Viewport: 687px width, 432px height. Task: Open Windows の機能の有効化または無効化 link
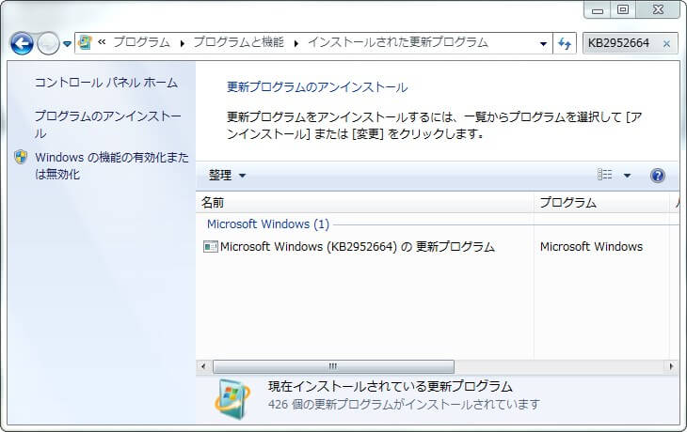(112, 165)
